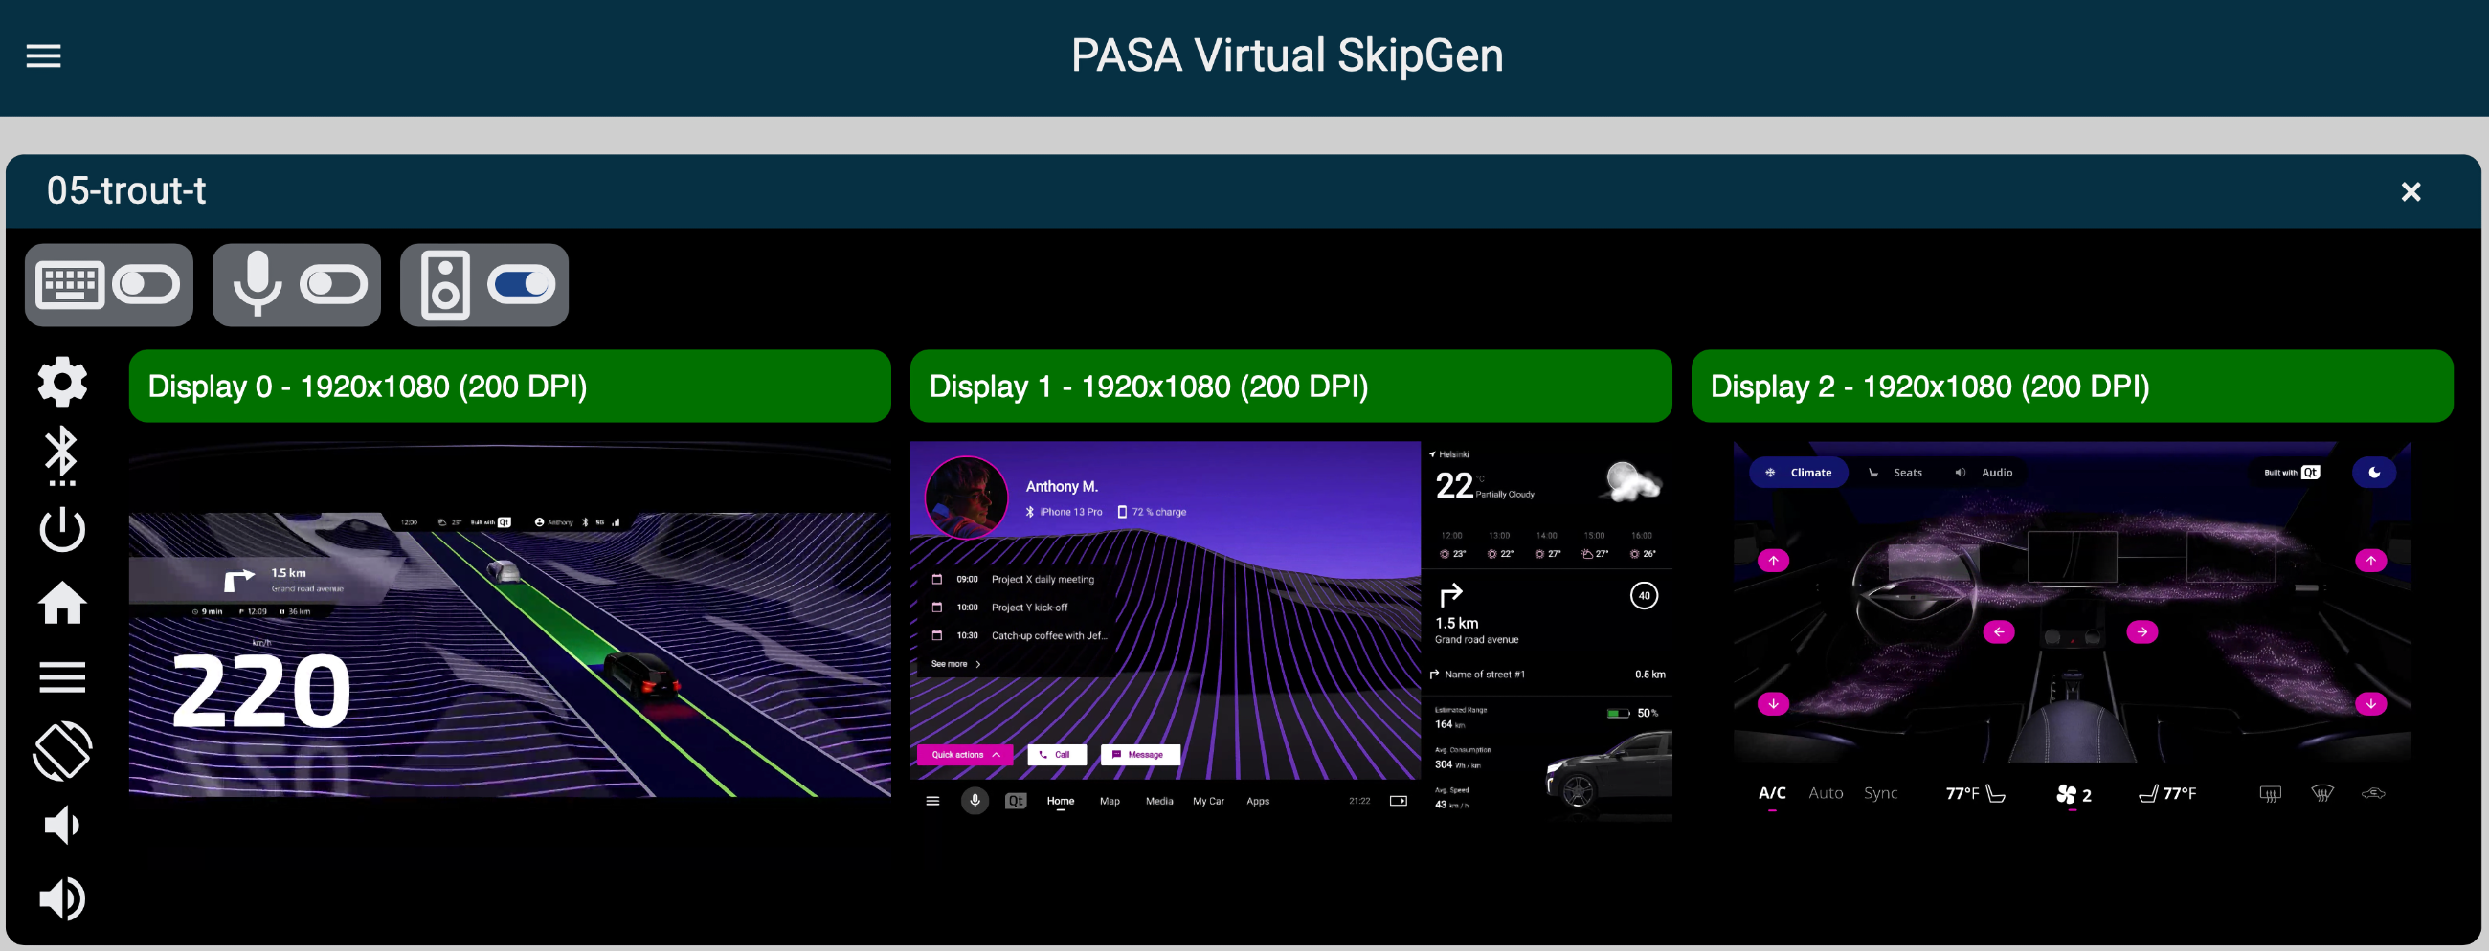Screen dimensions: 2489x951
Task: Raise volume with volume up icon
Action: (62, 899)
